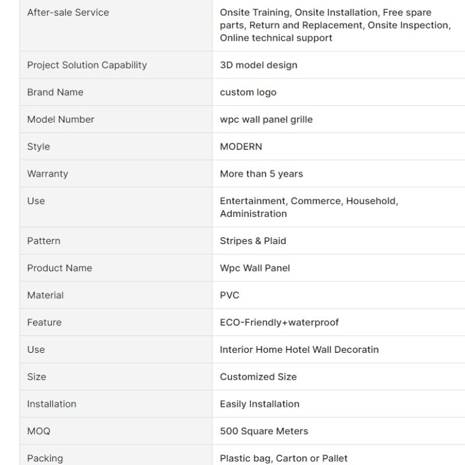Select the Project Solution Capability label
This screenshot has width=465, height=465.
coord(87,65)
